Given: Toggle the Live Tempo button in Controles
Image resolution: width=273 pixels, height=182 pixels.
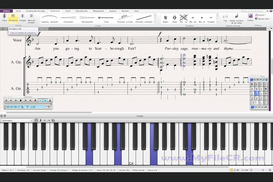Looking at the screenshot, I should coord(40,100).
